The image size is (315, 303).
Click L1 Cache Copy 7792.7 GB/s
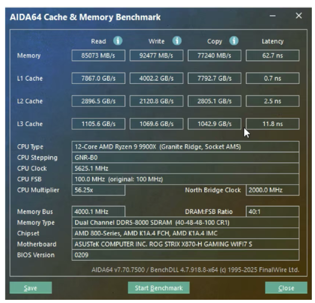214,78
